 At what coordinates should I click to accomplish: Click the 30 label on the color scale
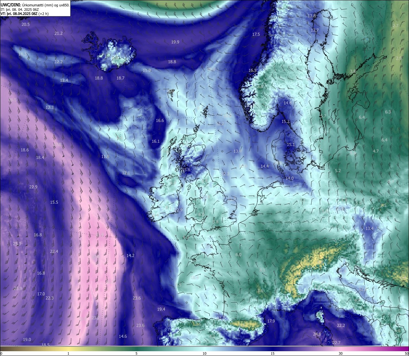tap(341, 353)
